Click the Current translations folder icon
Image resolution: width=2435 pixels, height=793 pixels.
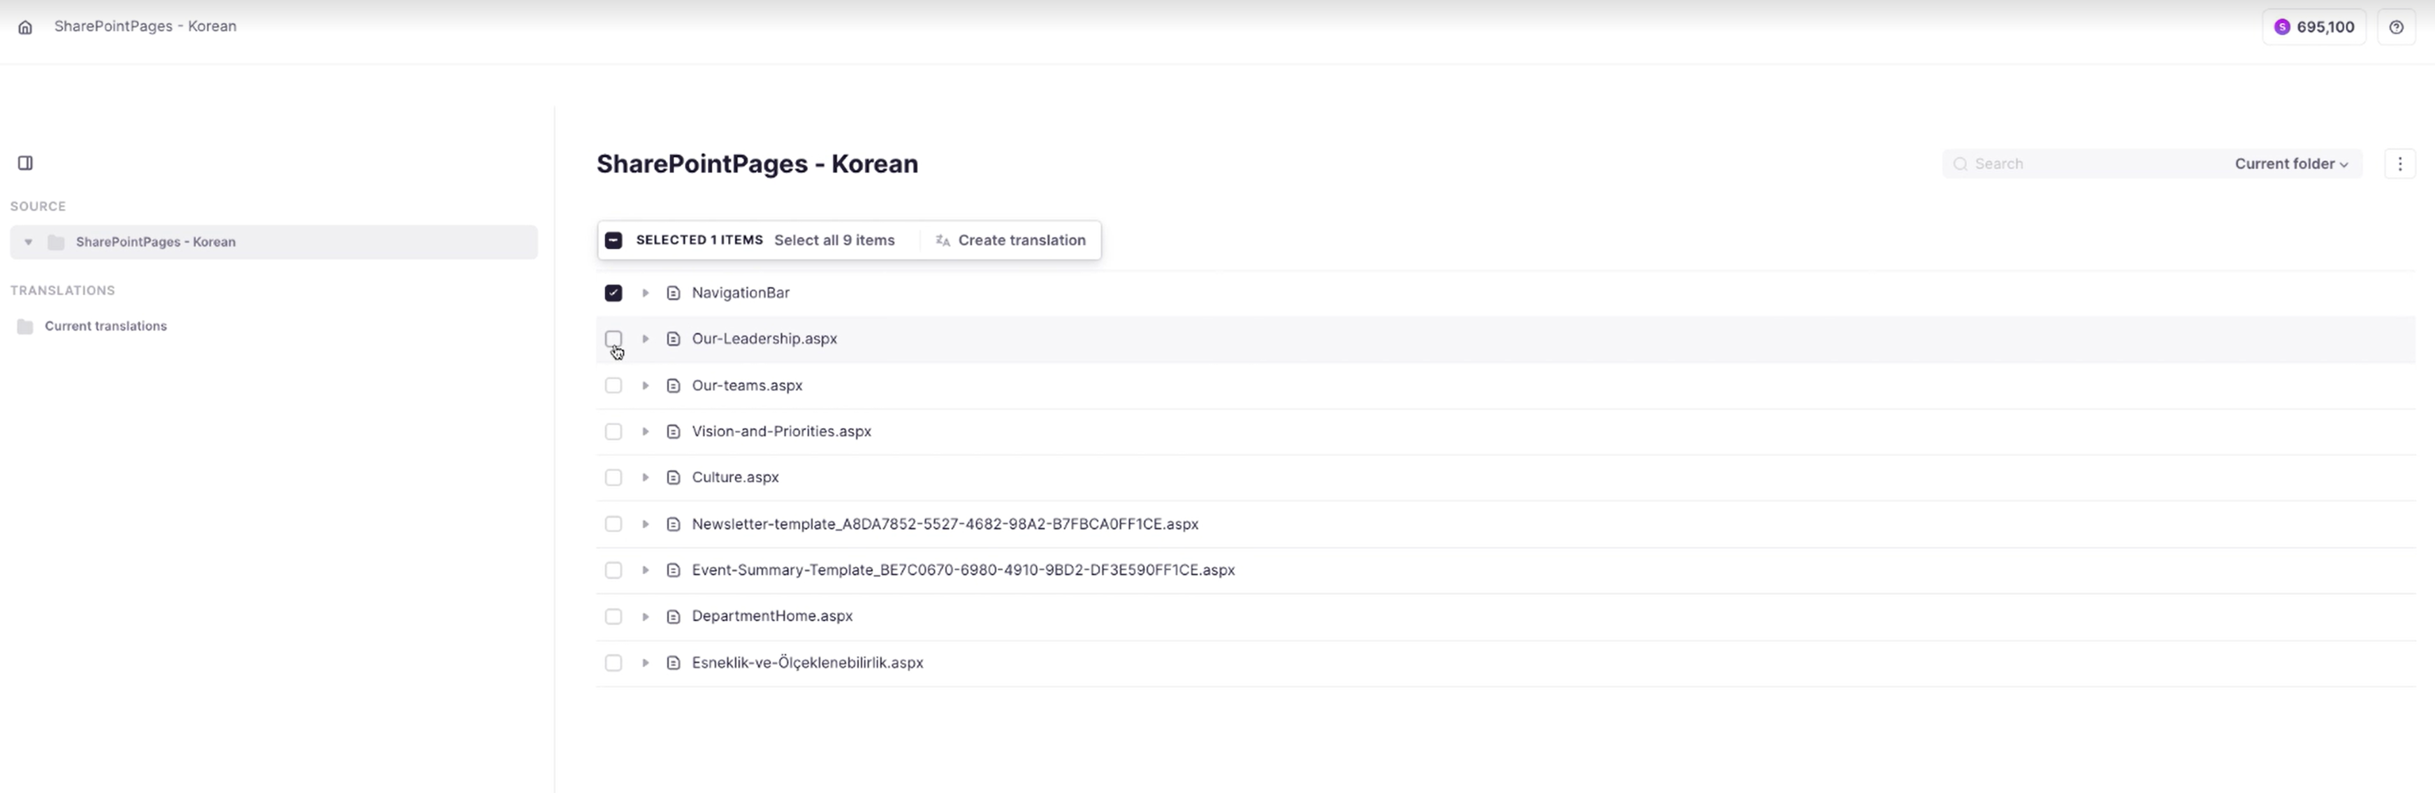pos(25,327)
